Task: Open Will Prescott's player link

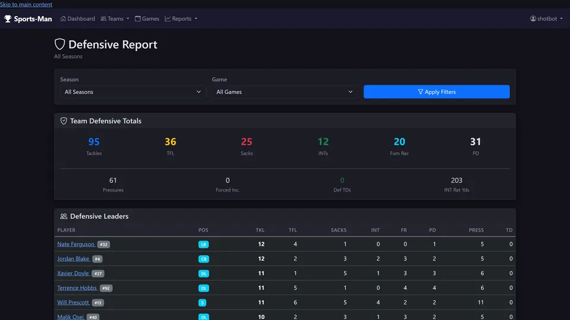Action: click(x=74, y=302)
